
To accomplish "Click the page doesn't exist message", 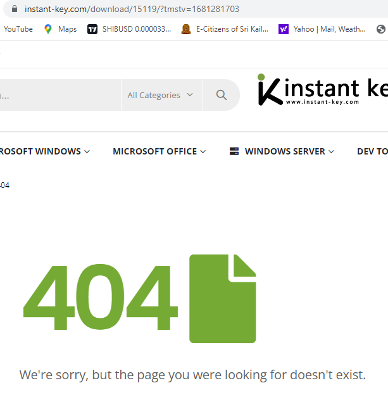I will [192, 375].
